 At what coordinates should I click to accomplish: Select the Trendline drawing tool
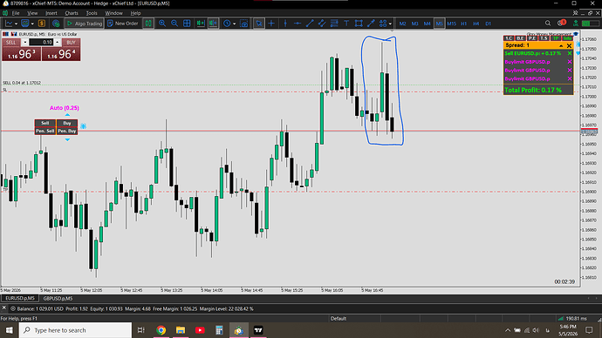pyautogui.click(x=310, y=24)
